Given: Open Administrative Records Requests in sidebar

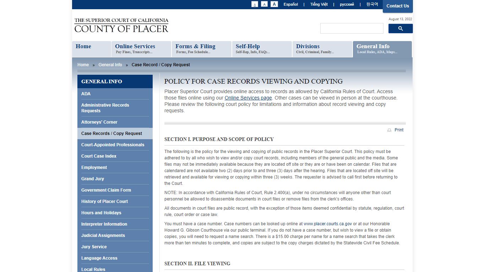Looking at the screenshot, I should tap(115, 108).
